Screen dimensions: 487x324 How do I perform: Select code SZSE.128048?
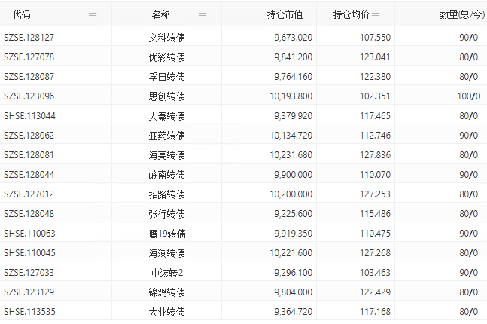29,214
